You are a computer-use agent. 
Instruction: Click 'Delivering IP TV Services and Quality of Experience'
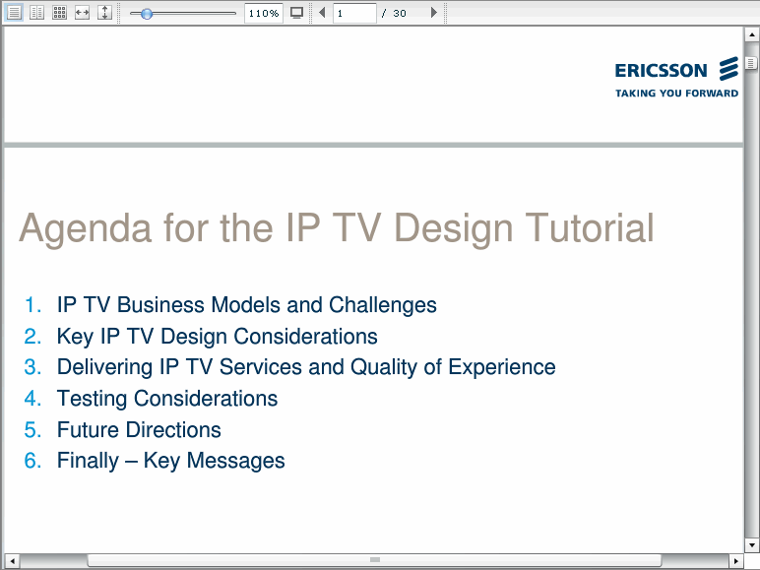[x=306, y=367]
